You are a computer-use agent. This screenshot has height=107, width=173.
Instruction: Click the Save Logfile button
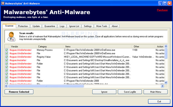pyautogui.click(x=130, y=92)
